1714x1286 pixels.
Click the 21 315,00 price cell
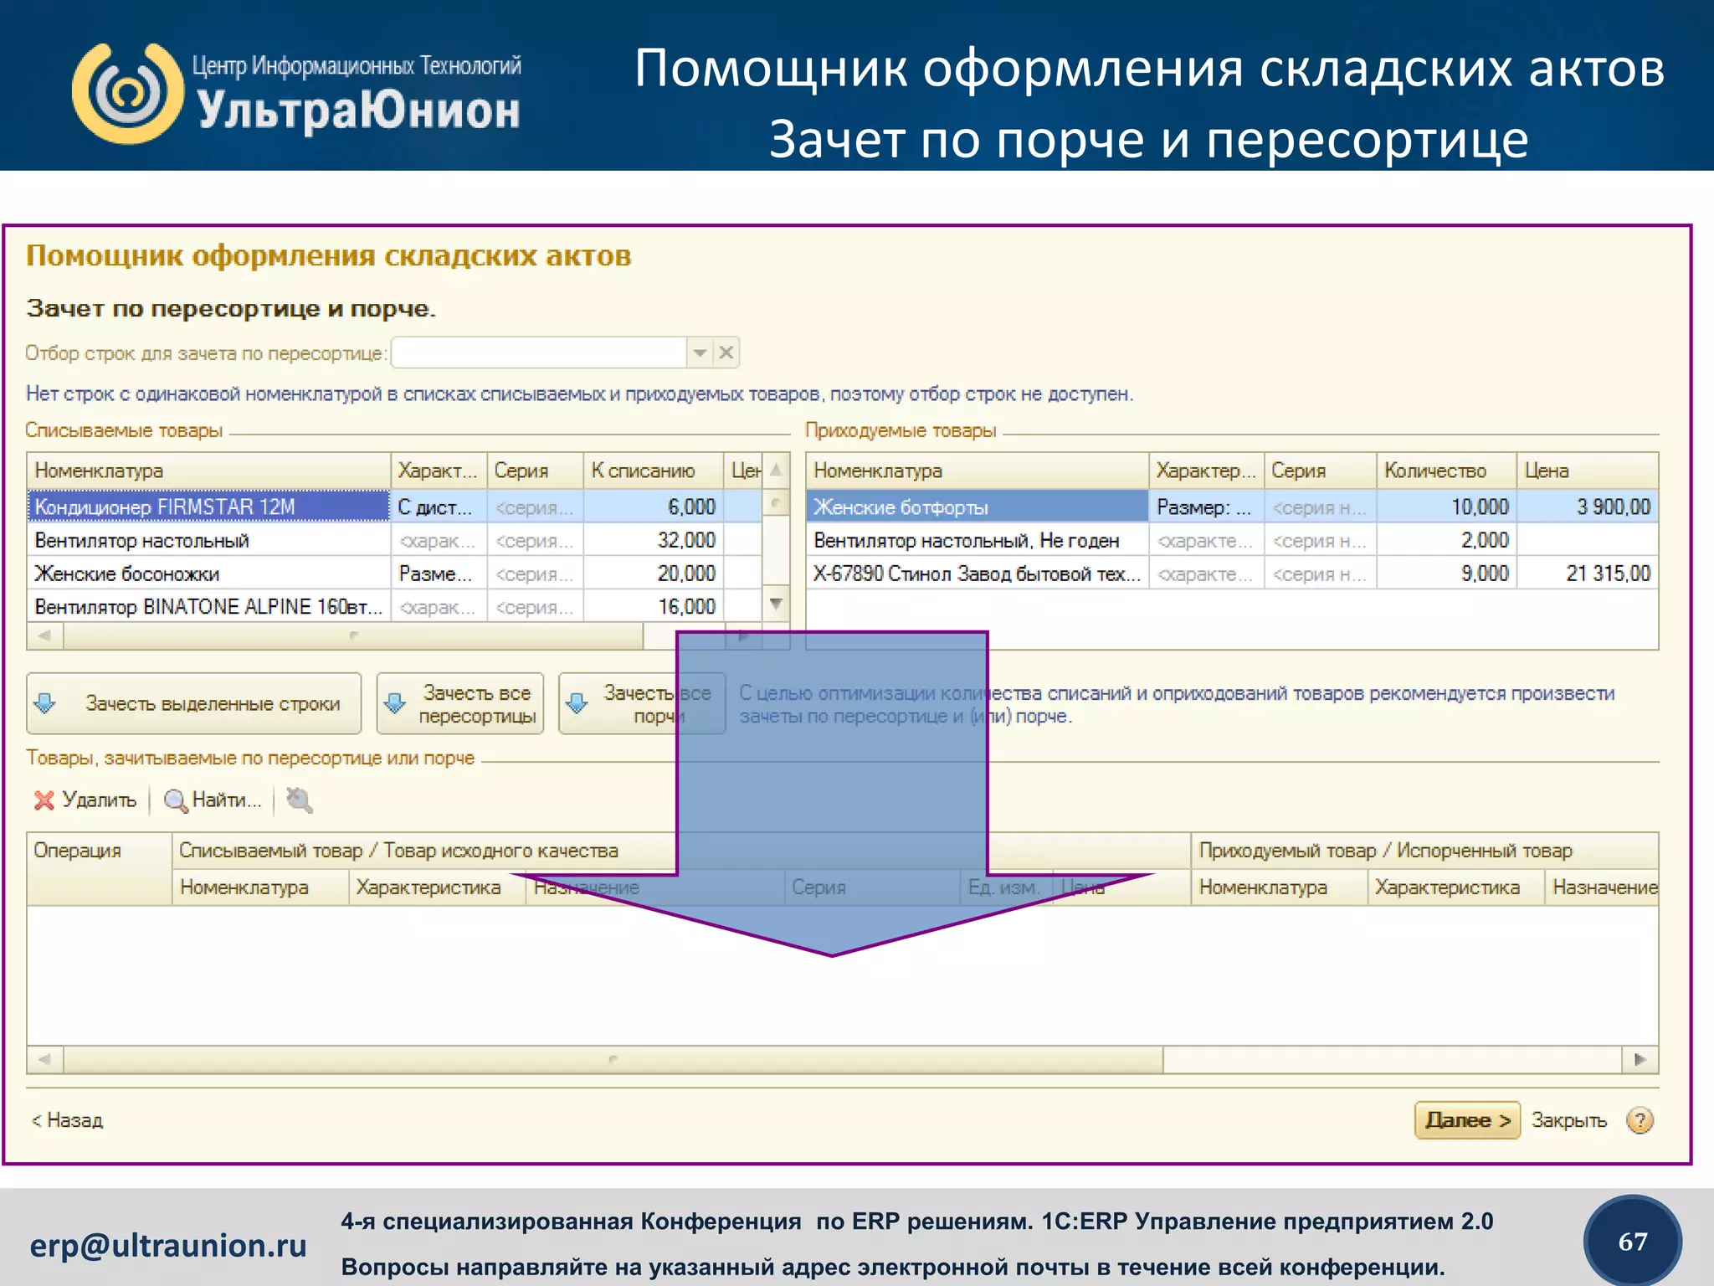coord(1588,574)
